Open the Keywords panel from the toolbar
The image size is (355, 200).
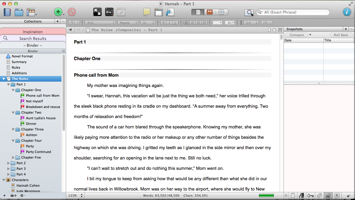click(x=109, y=12)
